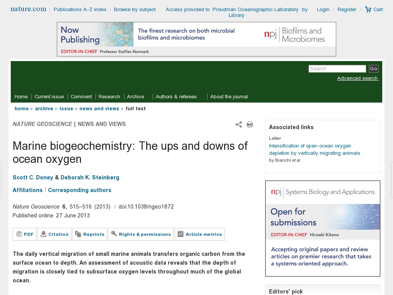Open Advanced search link
Screen dimensions: 393x295
(x=358, y=78)
